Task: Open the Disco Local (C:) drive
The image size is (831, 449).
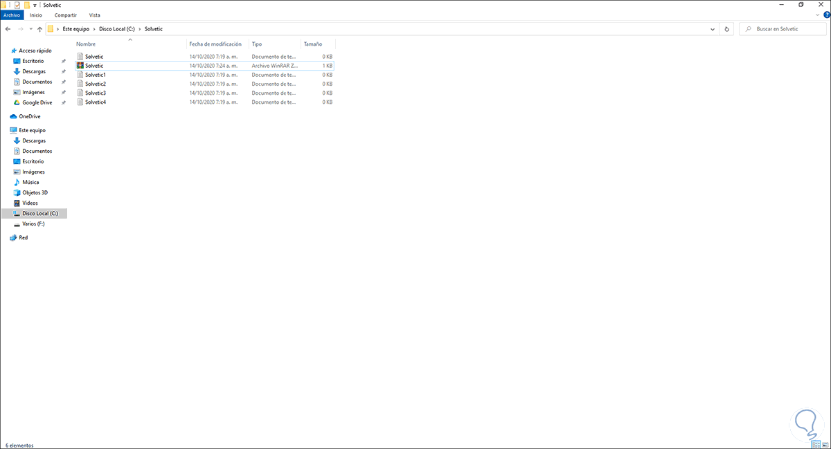Action: coord(37,213)
